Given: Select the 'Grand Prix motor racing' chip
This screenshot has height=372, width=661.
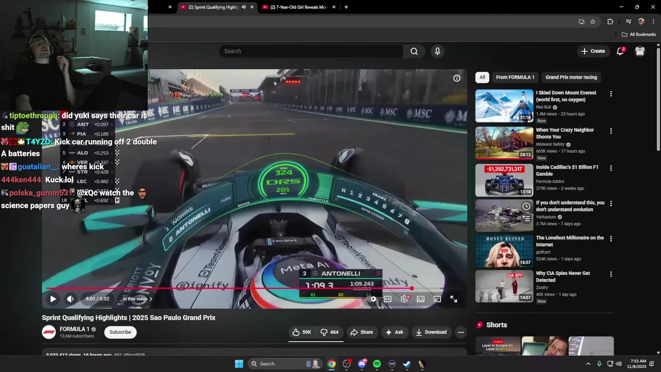Looking at the screenshot, I should (571, 78).
